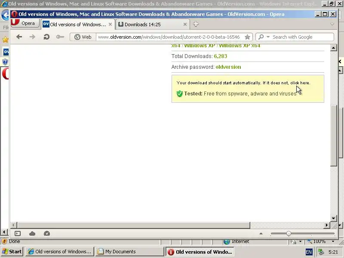This screenshot has width=344, height=258.
Task: Open a new tab with plus icon
Action: click(196, 24)
